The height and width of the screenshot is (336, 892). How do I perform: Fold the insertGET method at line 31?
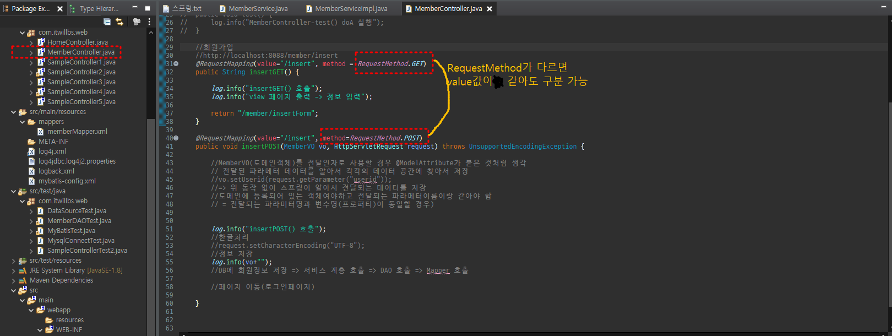pos(176,64)
